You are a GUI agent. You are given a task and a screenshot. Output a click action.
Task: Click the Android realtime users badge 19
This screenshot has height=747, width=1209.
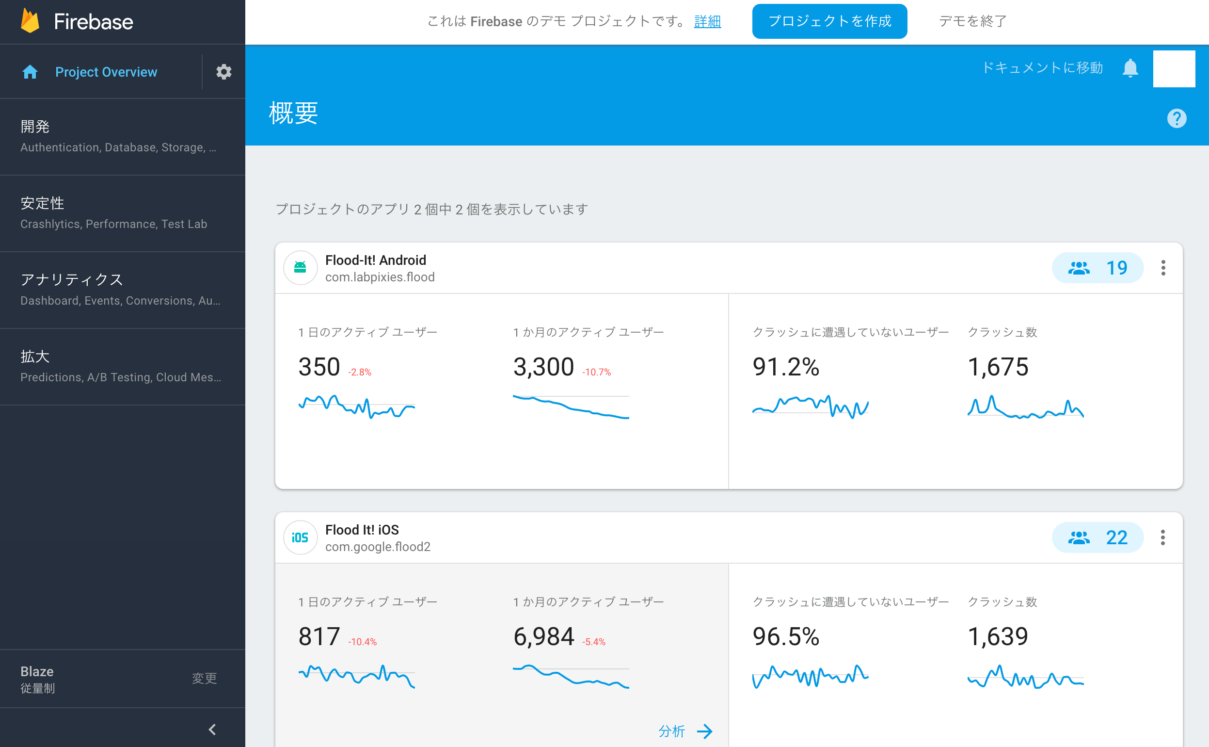point(1098,268)
